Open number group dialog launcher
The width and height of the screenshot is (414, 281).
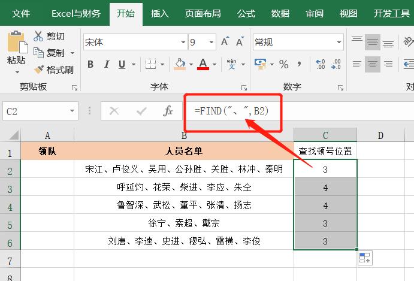tap(340, 87)
